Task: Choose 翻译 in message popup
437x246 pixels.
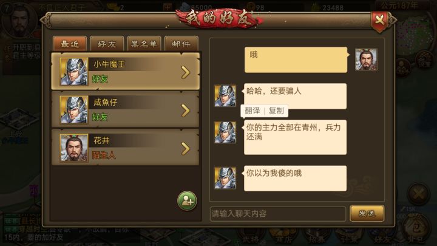Action: point(252,111)
